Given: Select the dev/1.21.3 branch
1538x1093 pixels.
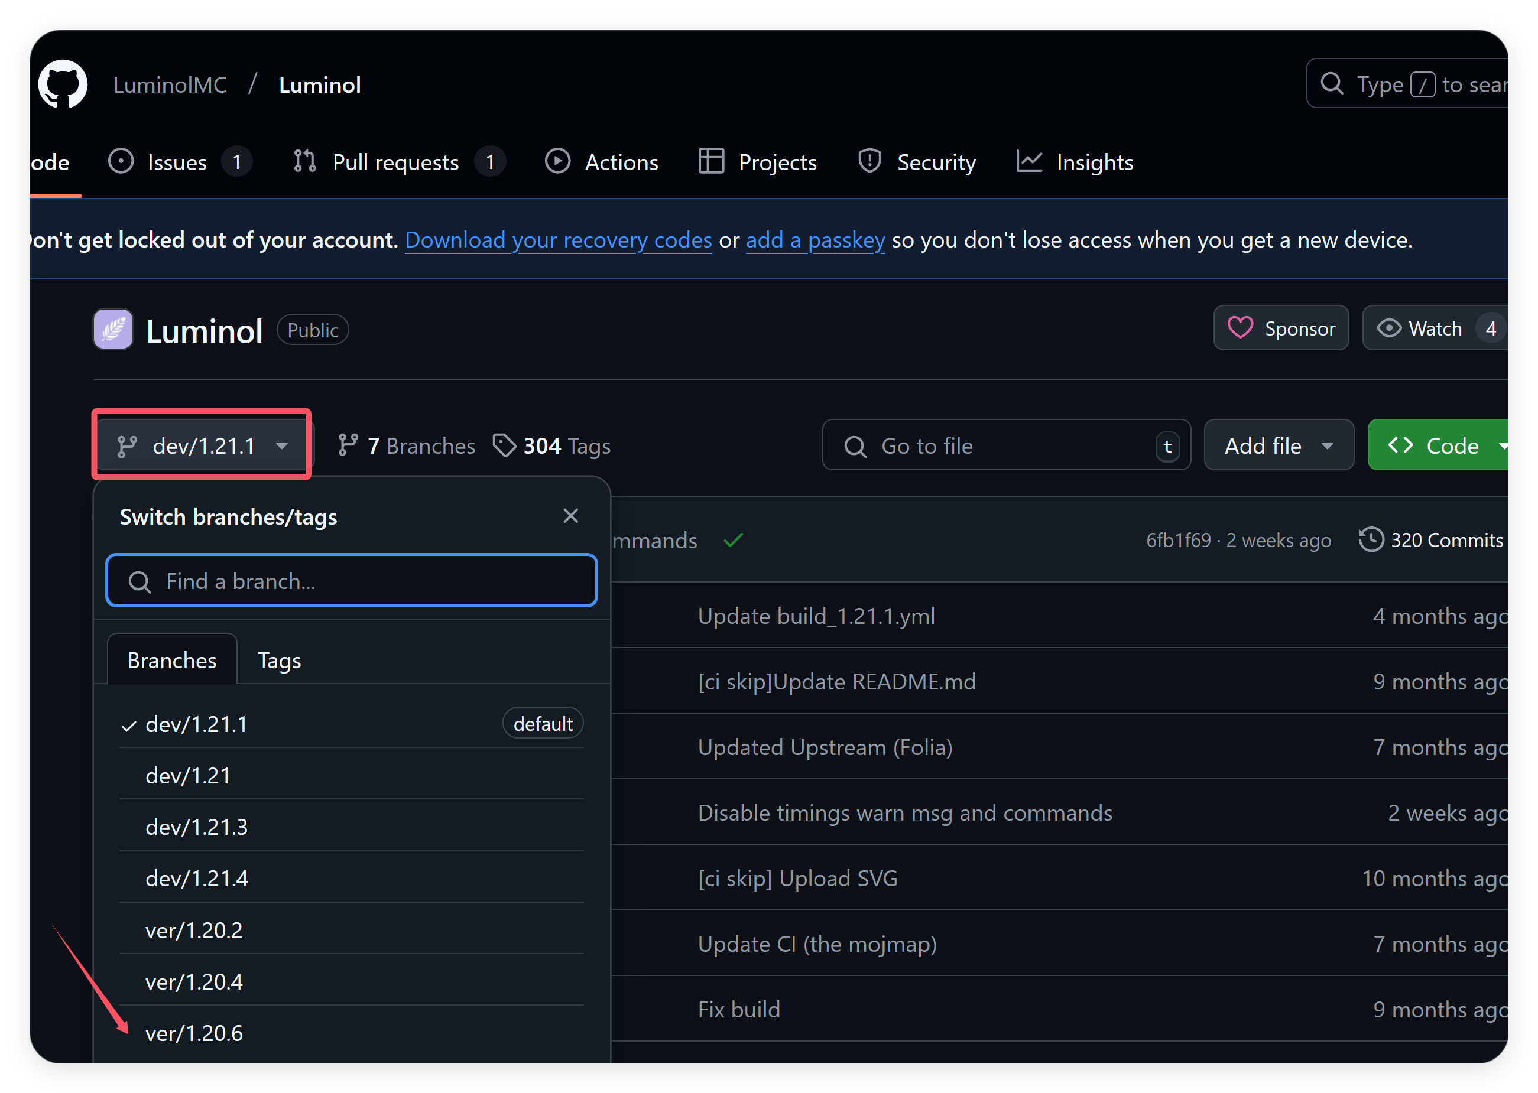Looking at the screenshot, I should [x=197, y=827].
